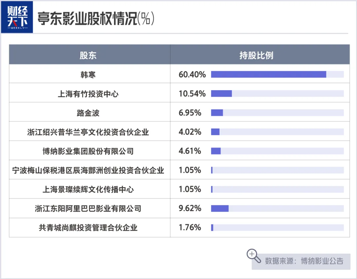Select 路金波 in the shareholder list
The width and height of the screenshot is (357, 279).
(88, 113)
